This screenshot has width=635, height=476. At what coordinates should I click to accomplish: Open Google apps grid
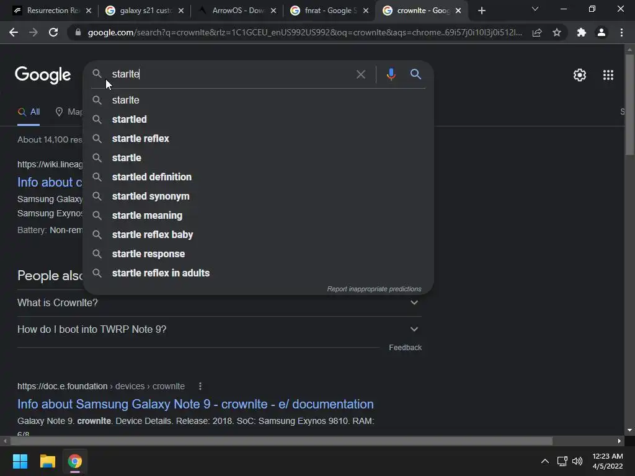(x=608, y=75)
